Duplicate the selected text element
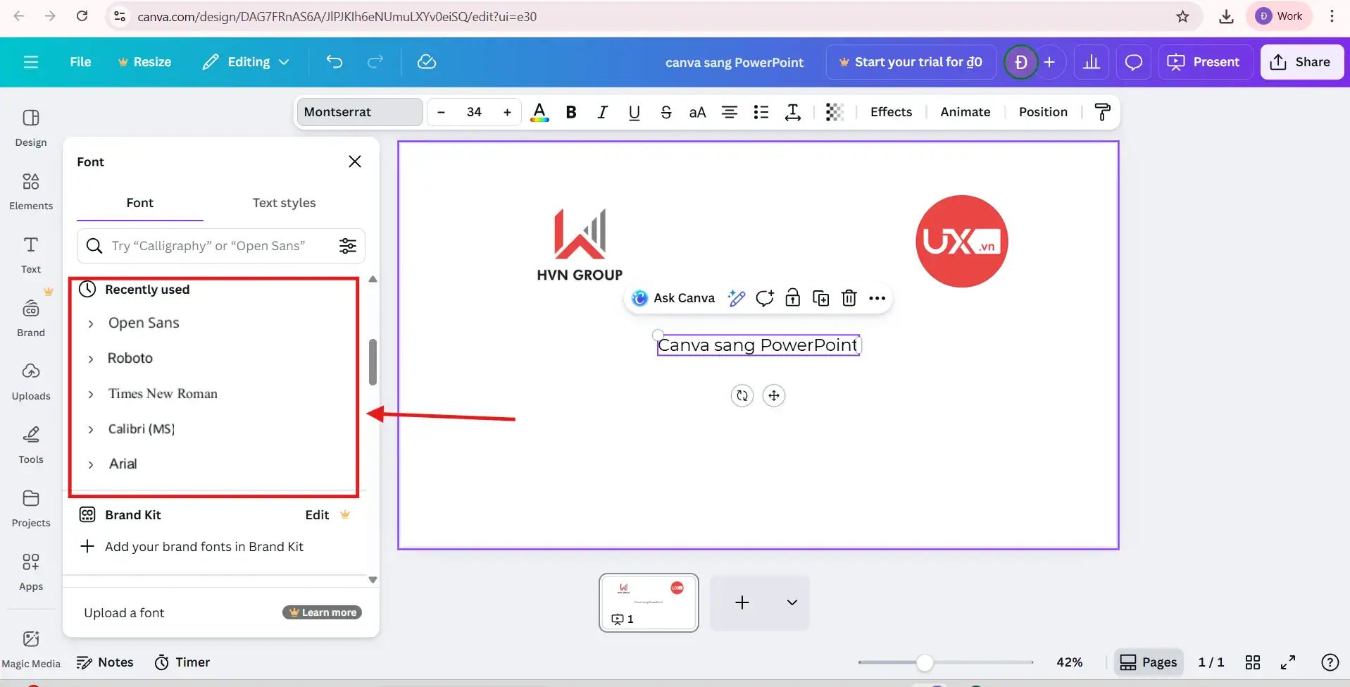 click(821, 298)
